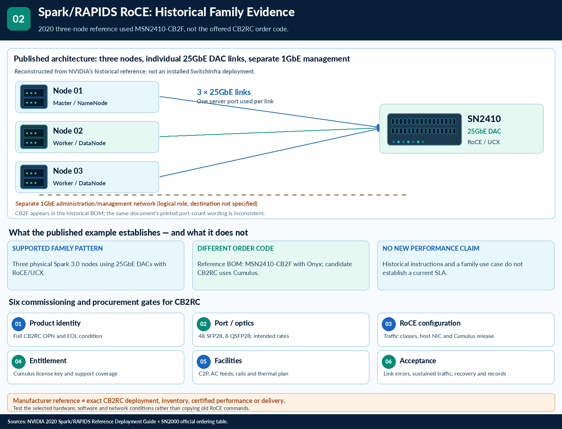Click C2P, AC feeds, rails and thermal plan

point(243,373)
